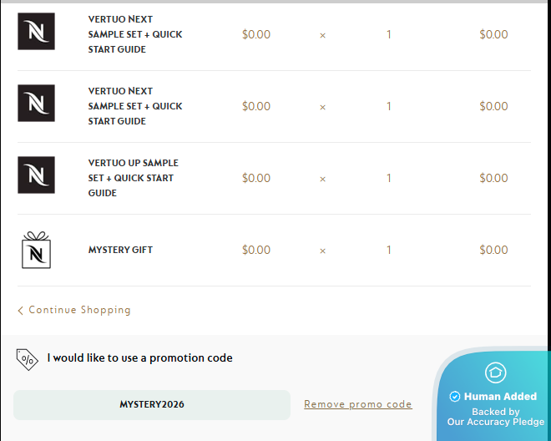Click the Backed by Our Accuracy Pledge text
This screenshot has width=551, height=441.
tap(495, 417)
